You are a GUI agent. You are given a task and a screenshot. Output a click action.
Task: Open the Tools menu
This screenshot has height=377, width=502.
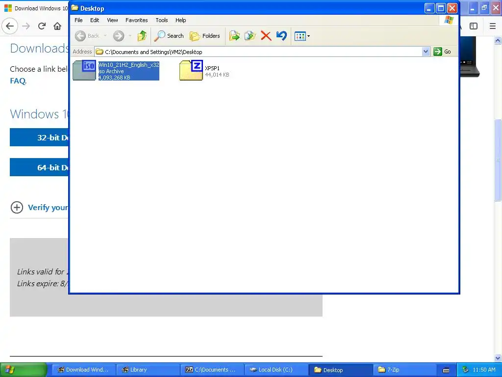click(162, 20)
